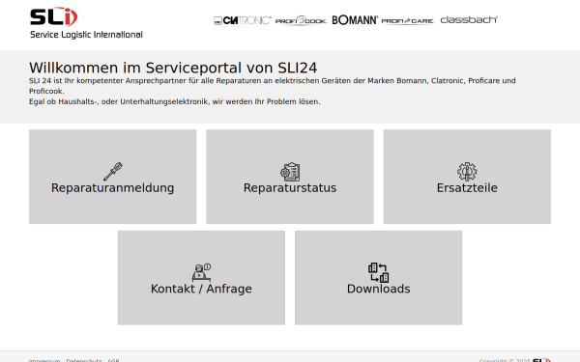Open the AGB footer link
This screenshot has width=580, height=362.
[113, 360]
